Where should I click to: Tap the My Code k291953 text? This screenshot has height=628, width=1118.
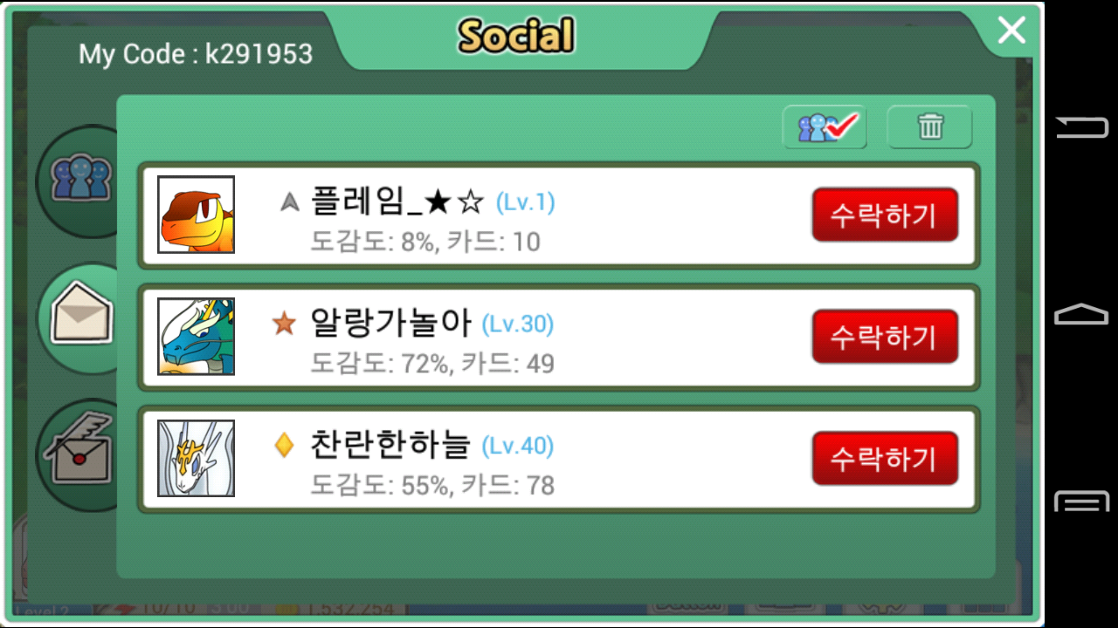click(x=196, y=54)
